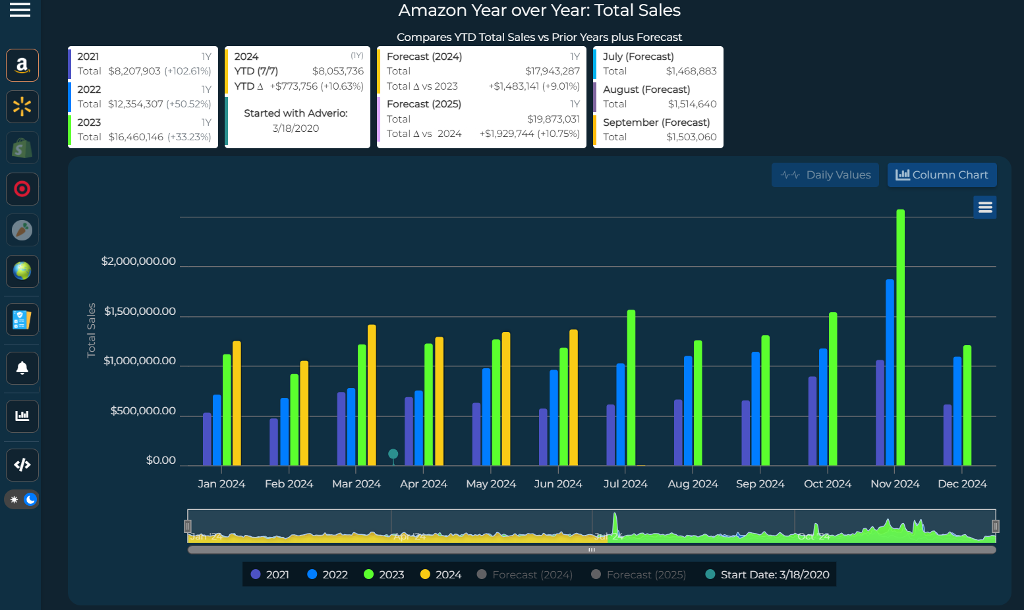Select the Target bullseye icon

tap(22, 189)
